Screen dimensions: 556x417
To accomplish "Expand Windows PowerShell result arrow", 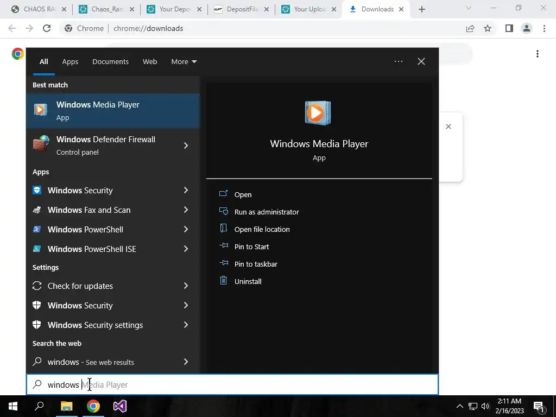I will (186, 229).
